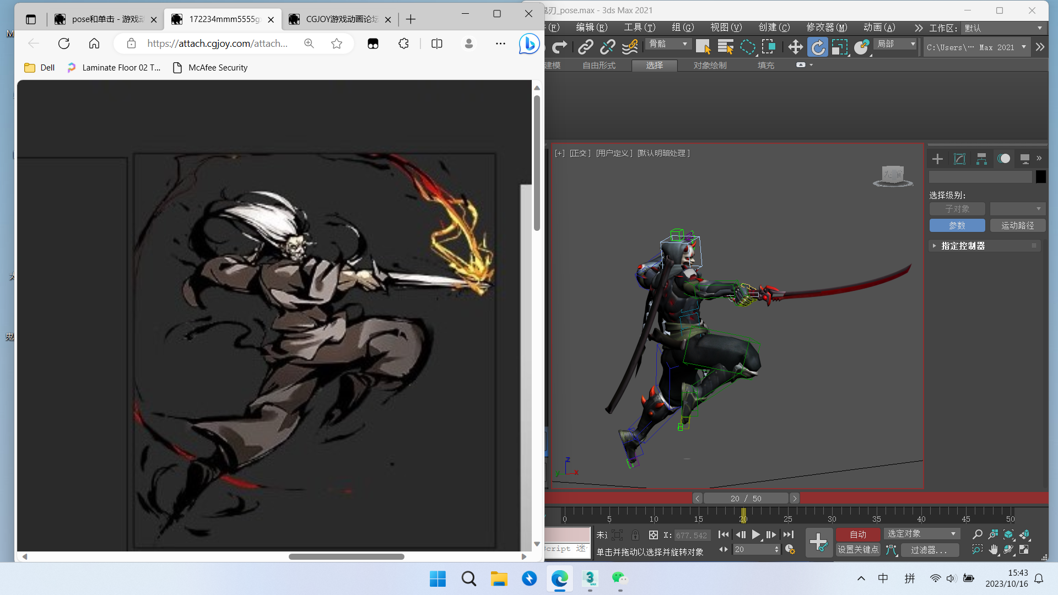Click the Select and Place tool icon
1058x595 pixels.
861,47
